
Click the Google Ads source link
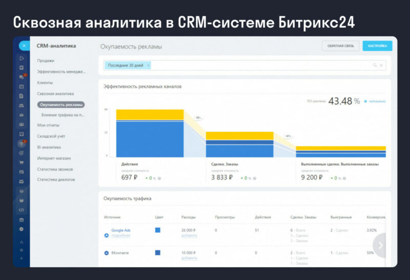point(121,230)
